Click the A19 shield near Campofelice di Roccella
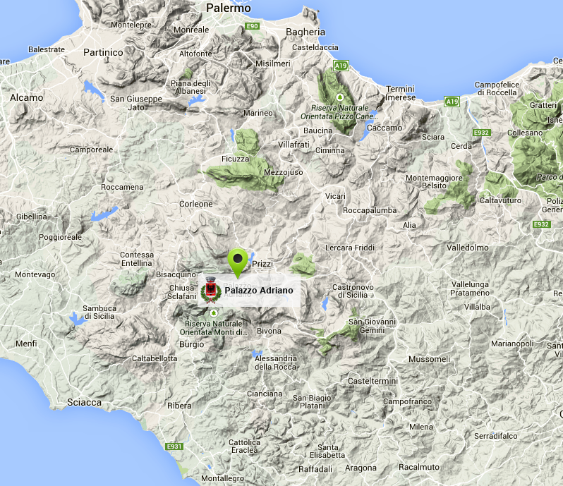Image resolution: width=563 pixels, height=486 pixels. [x=452, y=102]
